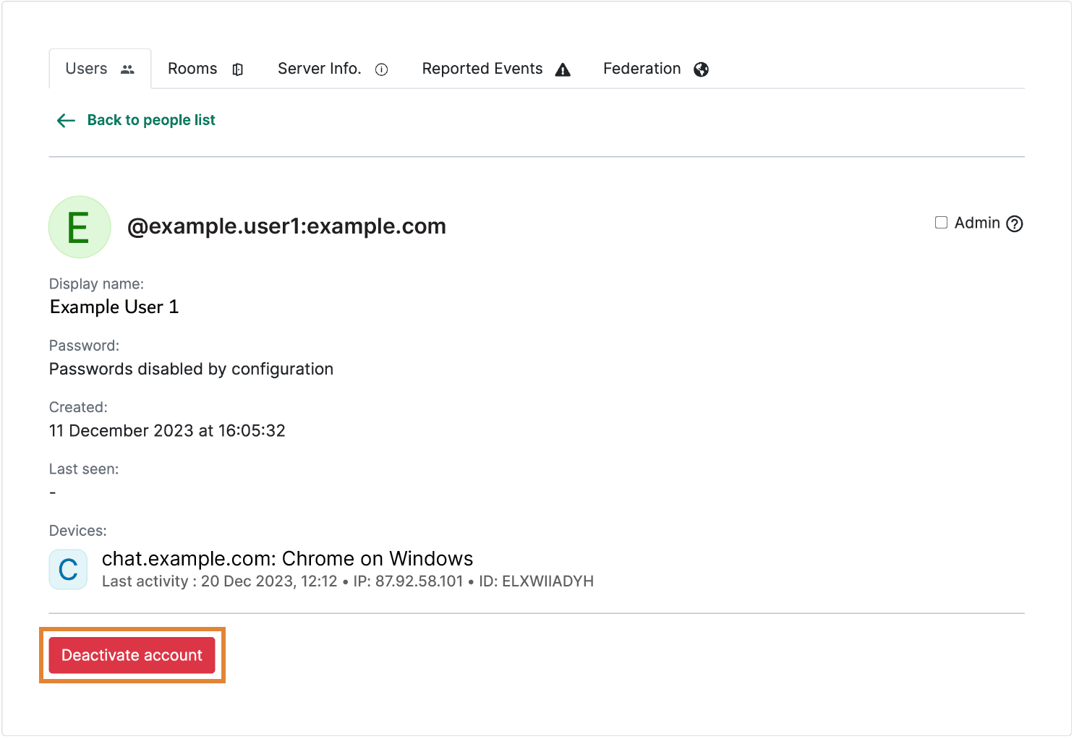The height and width of the screenshot is (739, 1074).
Task: Click the blue 'C' device avatar icon
Action: coord(68,570)
